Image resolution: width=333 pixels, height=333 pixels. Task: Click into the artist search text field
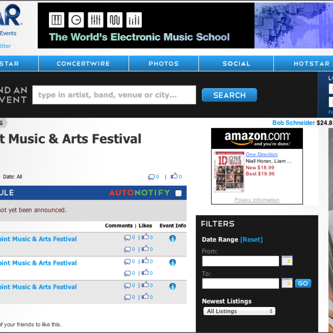pos(114,95)
